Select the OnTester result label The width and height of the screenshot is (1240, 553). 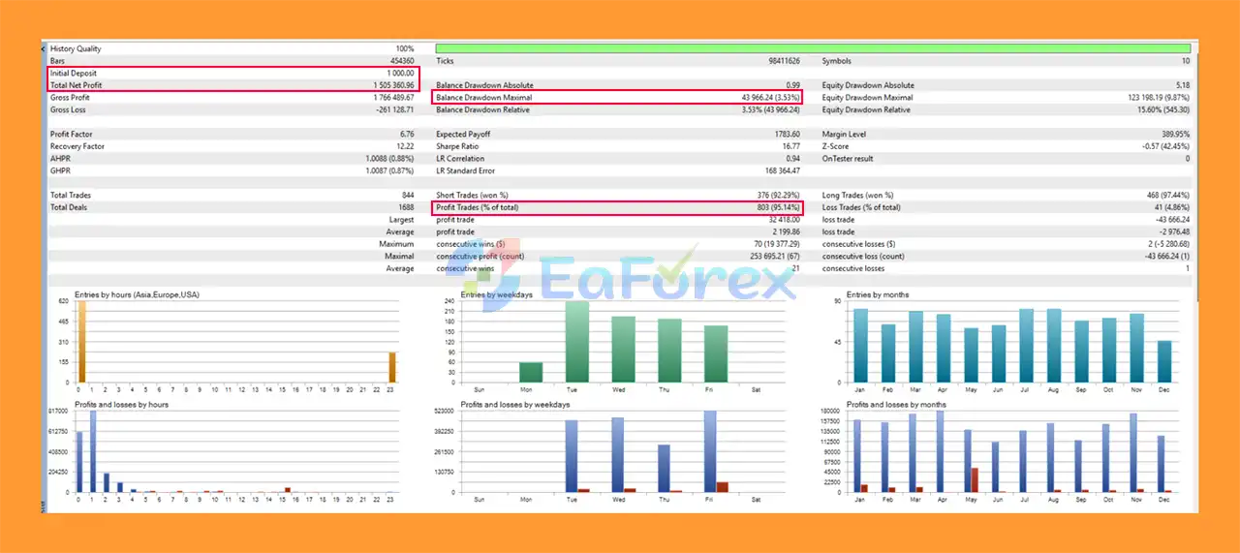tap(849, 158)
